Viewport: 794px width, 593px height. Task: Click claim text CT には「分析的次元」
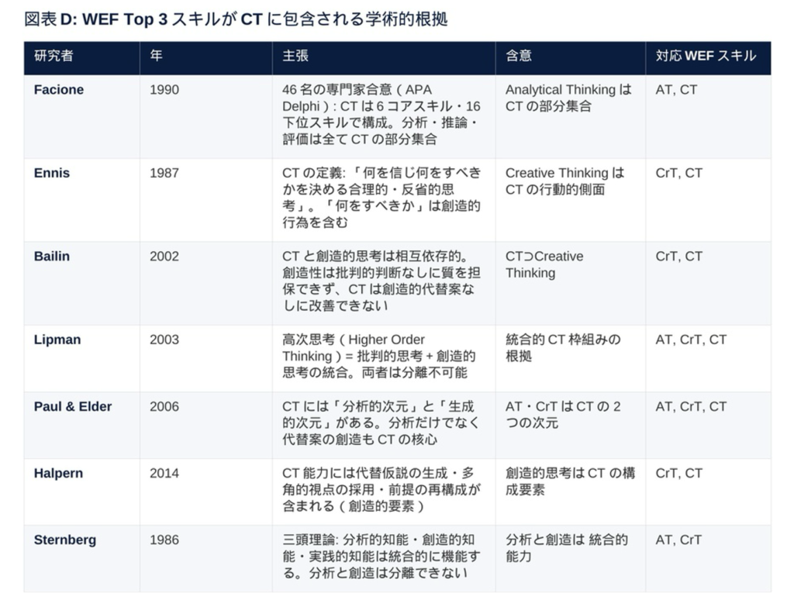[380, 422]
